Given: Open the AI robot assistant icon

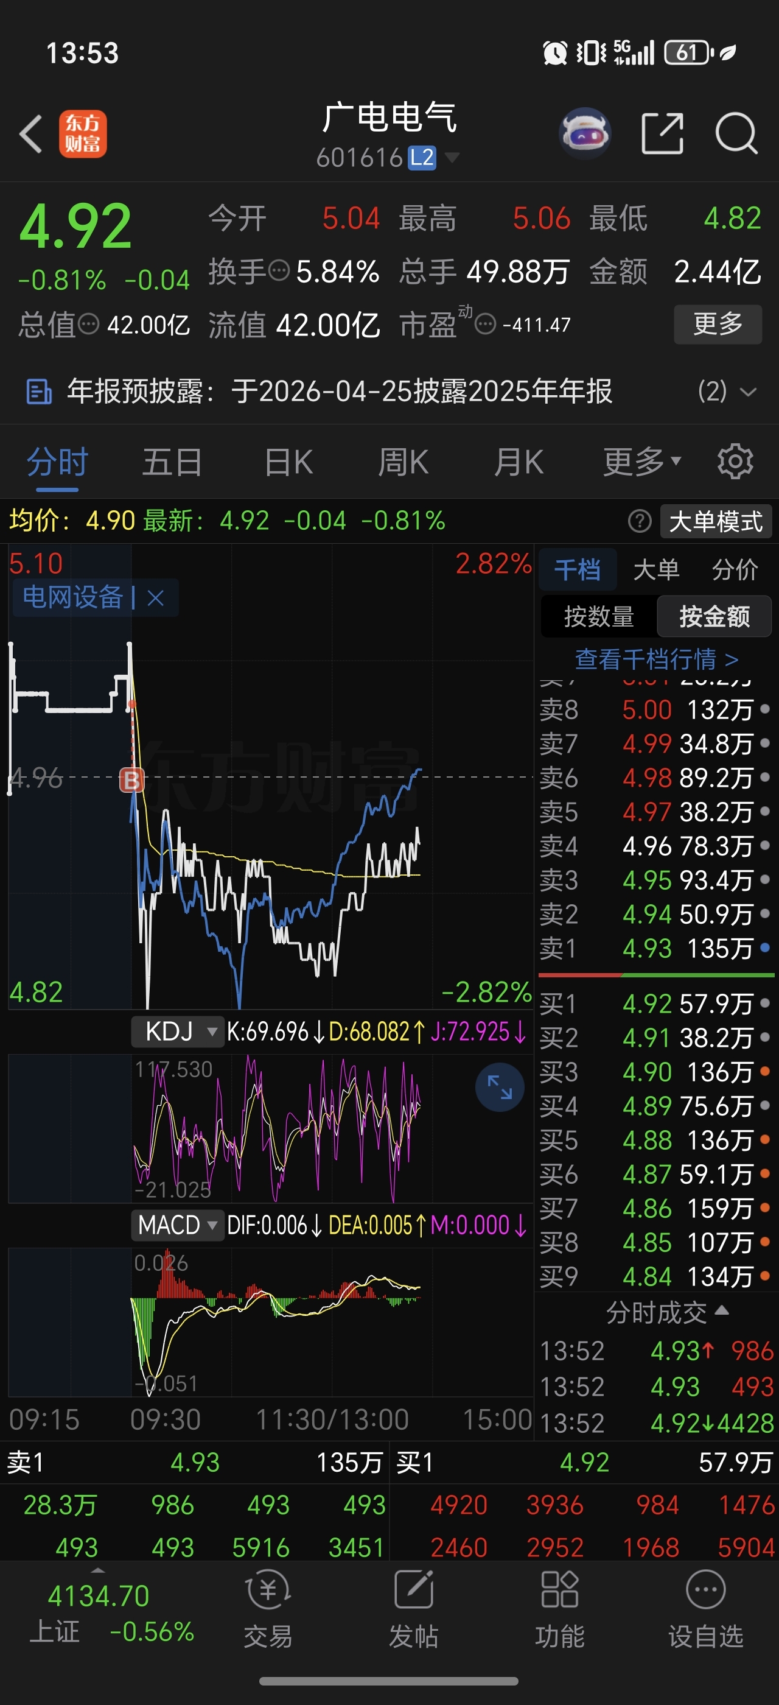Looking at the screenshot, I should [585, 134].
